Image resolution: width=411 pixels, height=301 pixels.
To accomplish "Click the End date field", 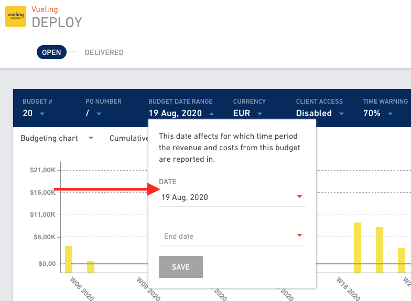I will pos(232,236).
